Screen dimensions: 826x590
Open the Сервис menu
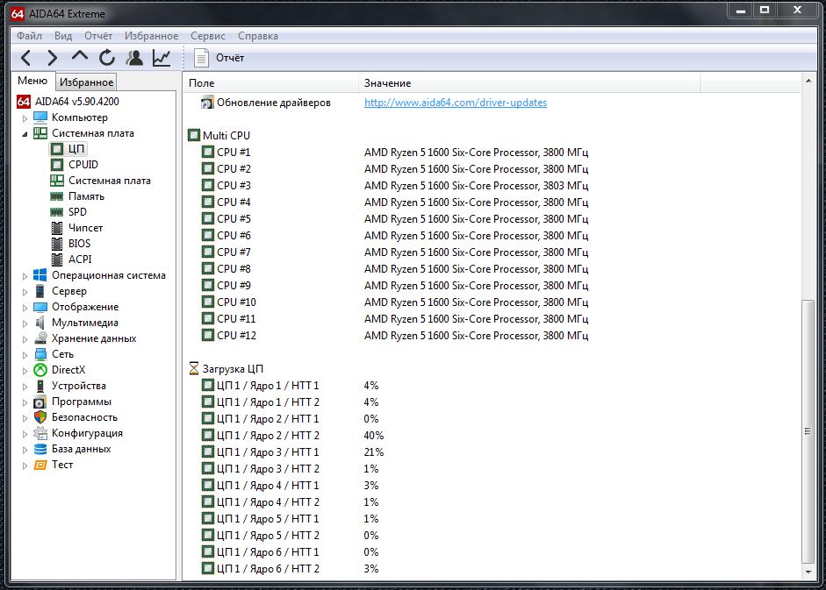207,36
